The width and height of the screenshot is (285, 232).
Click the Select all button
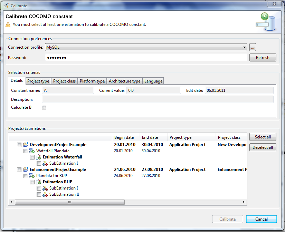click(x=263, y=137)
